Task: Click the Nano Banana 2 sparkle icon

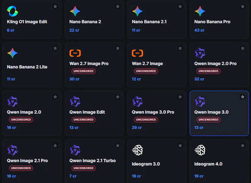Action: point(75,11)
